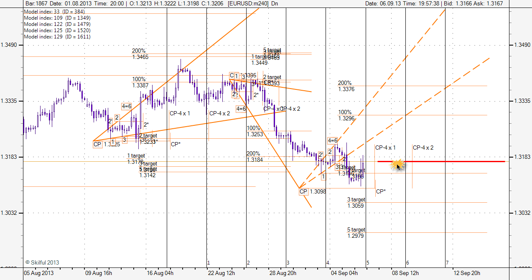The height and width of the screenshot is (280, 532).
Task: Click the 3 target 1.3059 label
Action: [356, 203]
